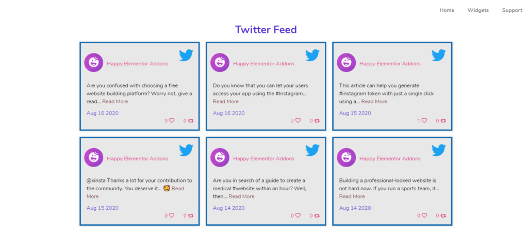Click Twitter bird icon on website platform tweet
The image size is (528, 235).
(186, 55)
